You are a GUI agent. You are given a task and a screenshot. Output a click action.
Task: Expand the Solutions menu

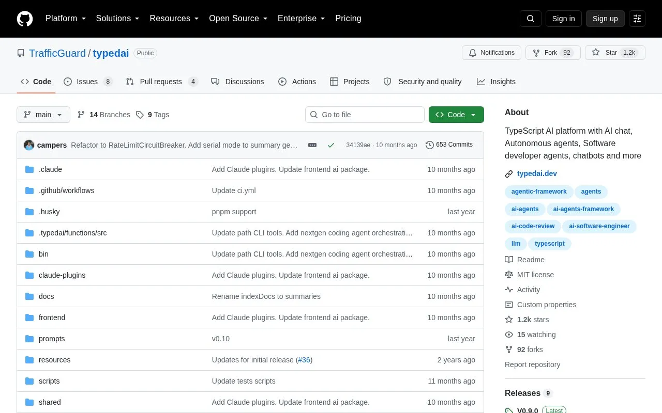click(117, 19)
